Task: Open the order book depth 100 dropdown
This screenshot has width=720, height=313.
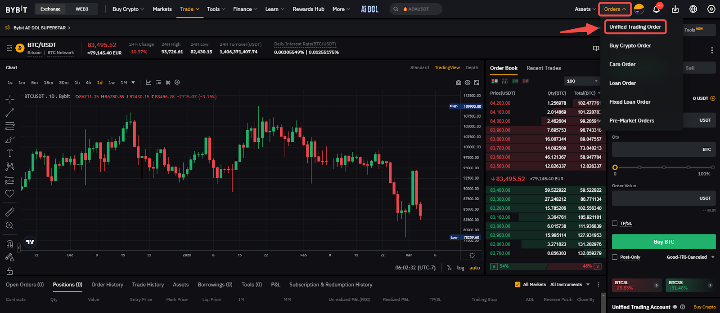Action: [x=581, y=81]
